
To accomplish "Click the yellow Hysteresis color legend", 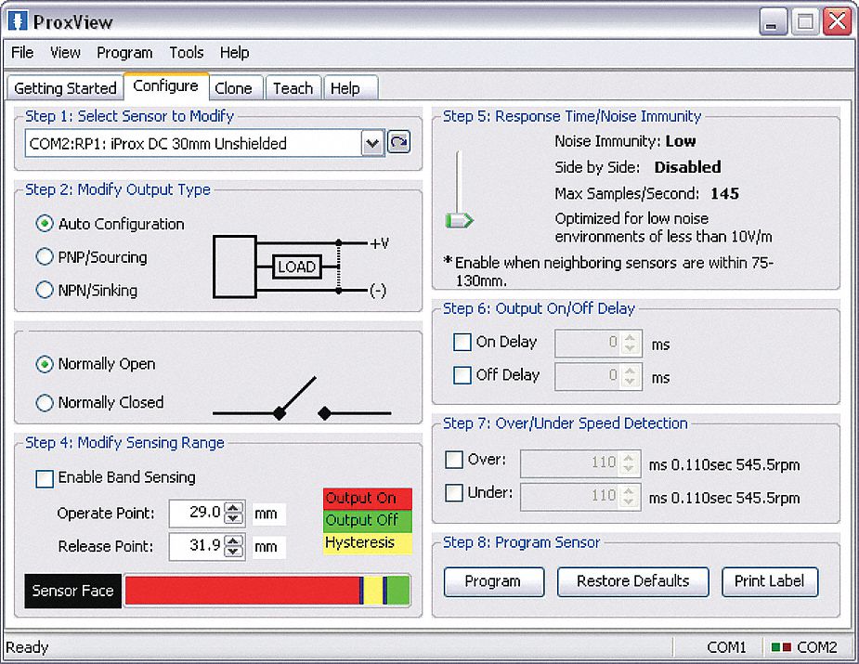I will (367, 543).
